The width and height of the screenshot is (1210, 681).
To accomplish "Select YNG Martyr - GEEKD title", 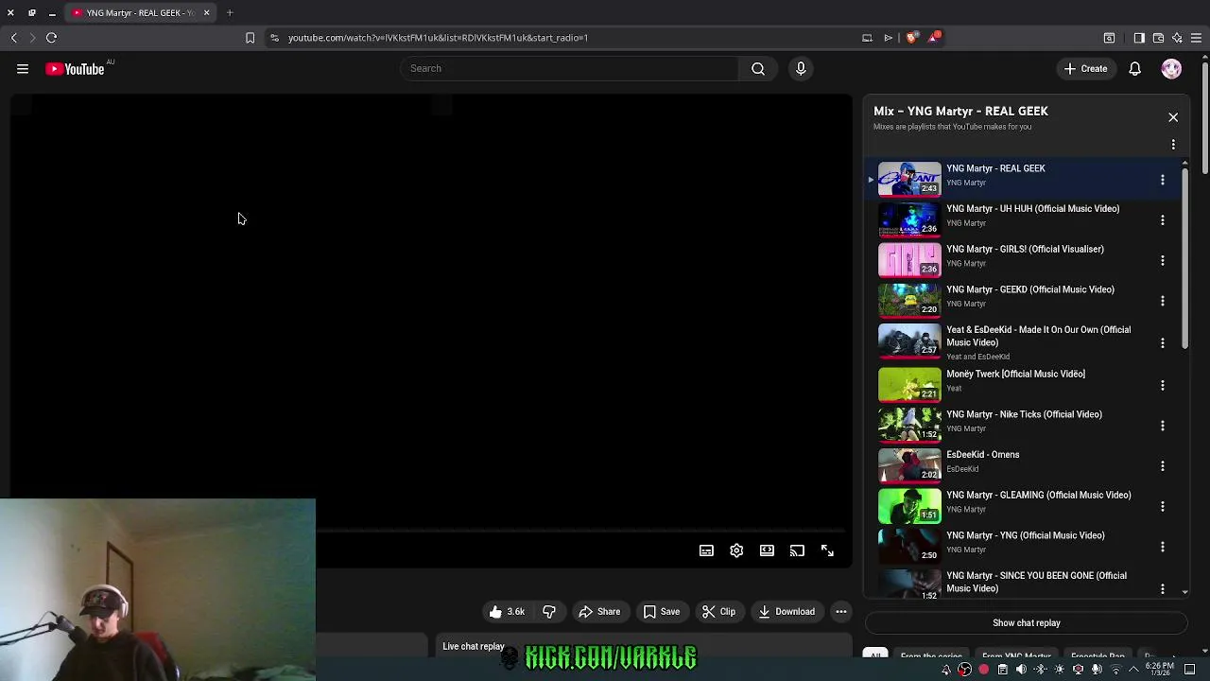I will click(1030, 289).
